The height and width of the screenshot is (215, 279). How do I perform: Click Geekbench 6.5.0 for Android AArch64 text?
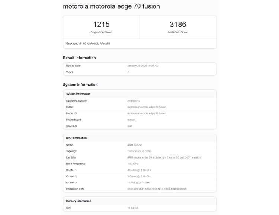pos(88,43)
